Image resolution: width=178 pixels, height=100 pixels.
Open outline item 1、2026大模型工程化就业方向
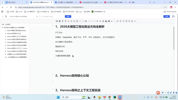[x=16, y=31]
